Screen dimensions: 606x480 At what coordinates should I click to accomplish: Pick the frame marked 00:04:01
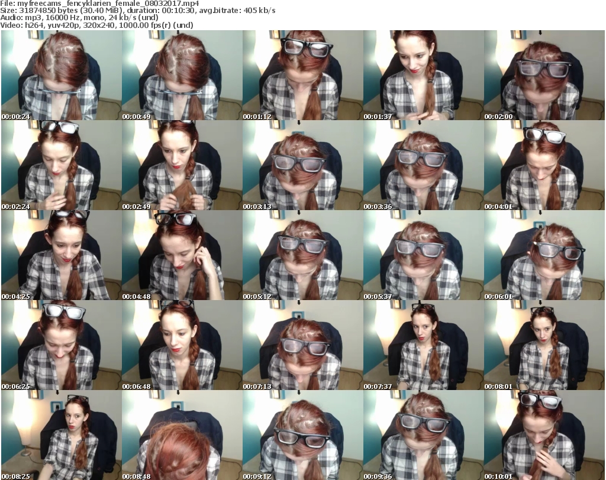(x=544, y=165)
